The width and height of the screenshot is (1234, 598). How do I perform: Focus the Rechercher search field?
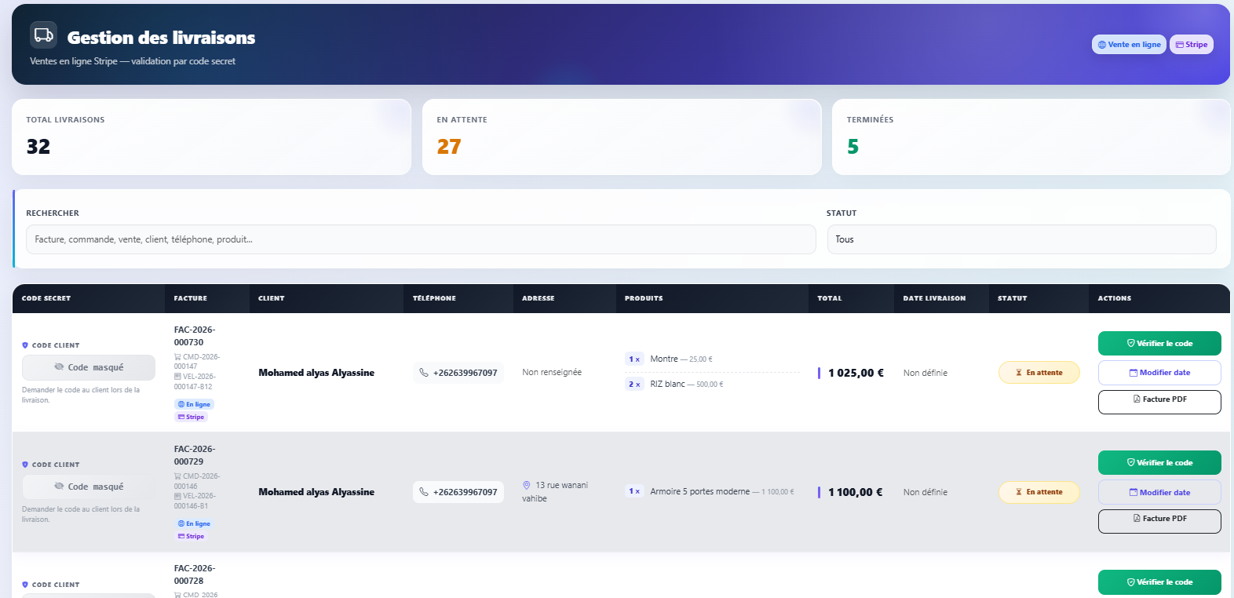(421, 239)
